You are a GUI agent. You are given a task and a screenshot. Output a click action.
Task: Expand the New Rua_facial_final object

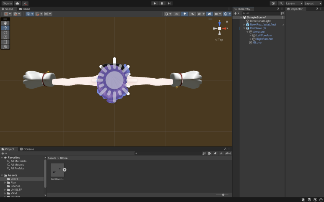tap(244, 25)
